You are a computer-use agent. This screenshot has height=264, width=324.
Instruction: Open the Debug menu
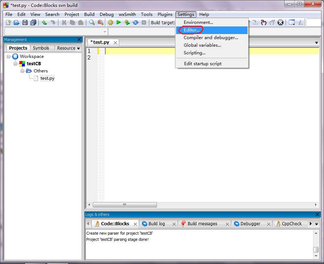coord(107,14)
